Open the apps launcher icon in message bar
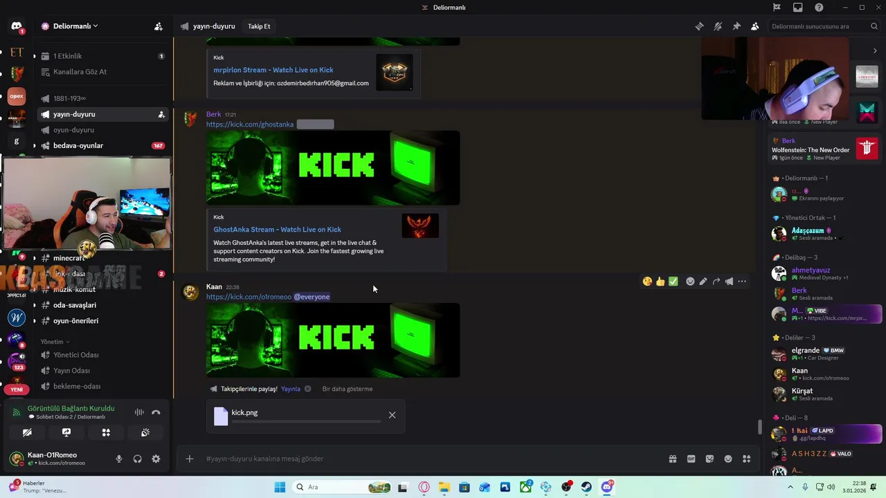The width and height of the screenshot is (886, 498). 746,459
